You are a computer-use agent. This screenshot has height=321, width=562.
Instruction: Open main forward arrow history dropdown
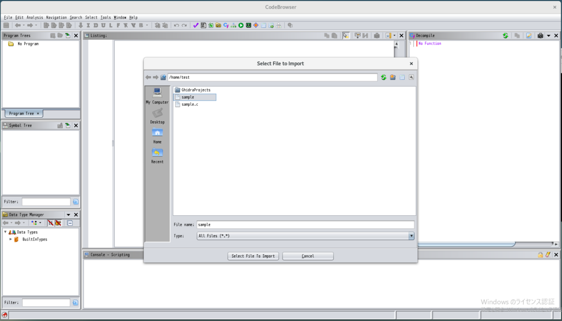[36, 25]
